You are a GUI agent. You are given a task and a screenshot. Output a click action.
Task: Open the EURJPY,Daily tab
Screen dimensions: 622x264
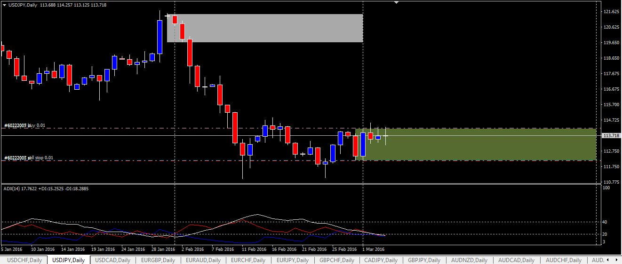tap(293, 260)
